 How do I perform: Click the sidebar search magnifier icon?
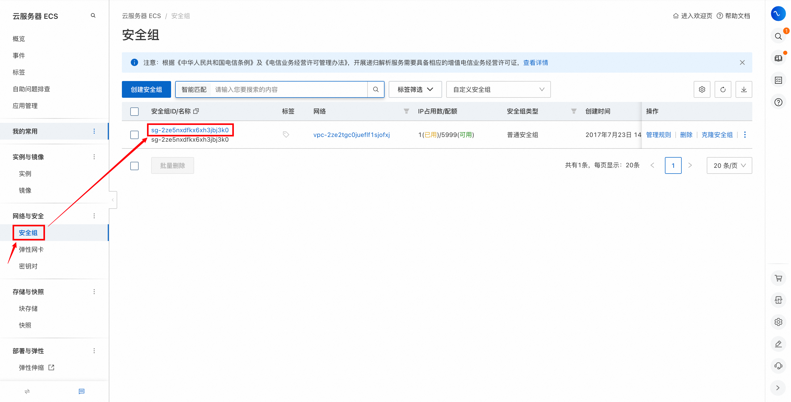(93, 16)
